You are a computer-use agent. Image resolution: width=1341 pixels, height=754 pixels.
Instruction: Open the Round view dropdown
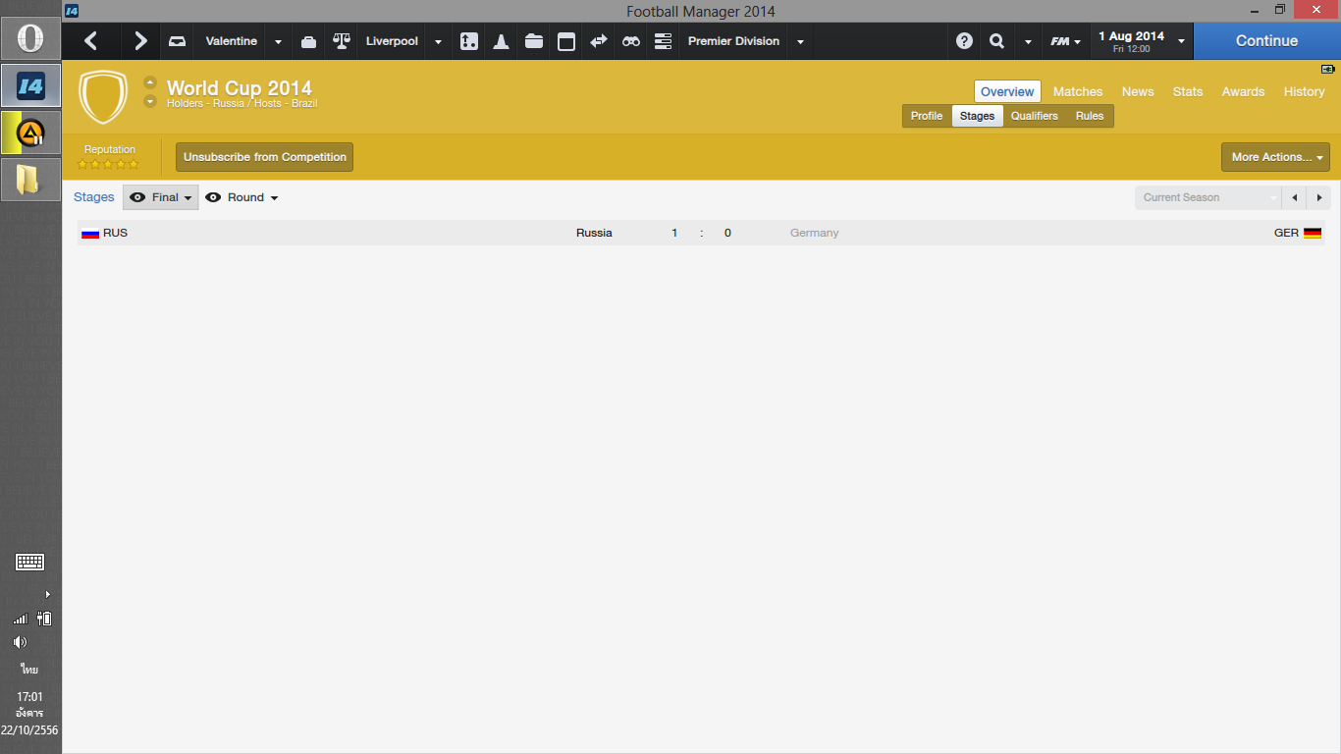click(241, 197)
